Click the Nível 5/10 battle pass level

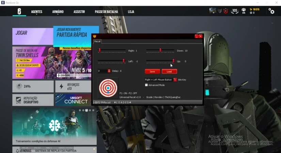(x=81, y=70)
